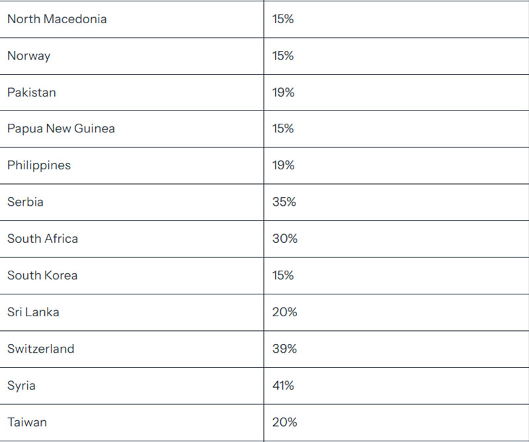This screenshot has height=442, width=529.
Task: Click Pakistan's 19% rate value
Action: 284,93
